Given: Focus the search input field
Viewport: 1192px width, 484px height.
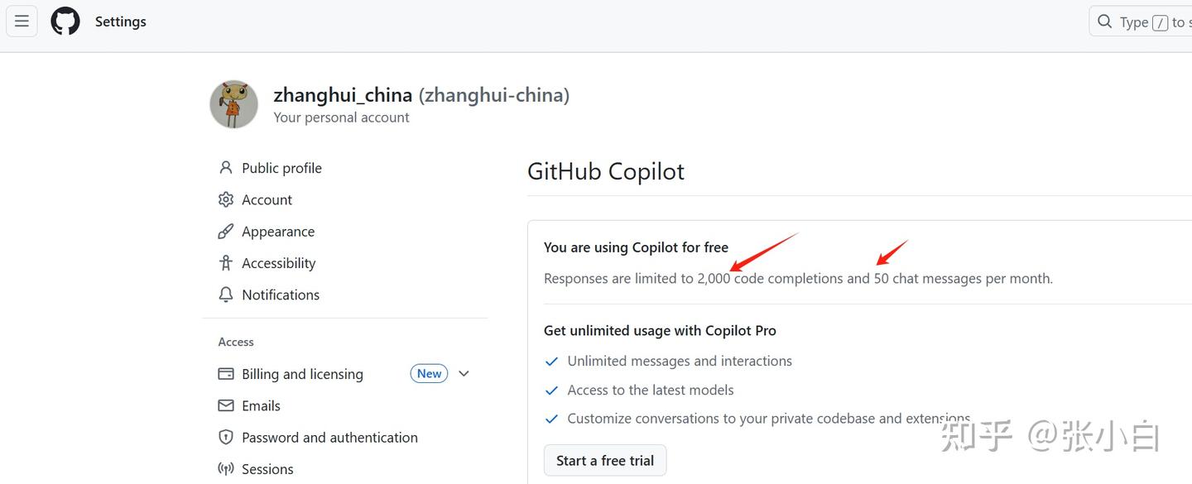Looking at the screenshot, I should tap(1146, 22).
